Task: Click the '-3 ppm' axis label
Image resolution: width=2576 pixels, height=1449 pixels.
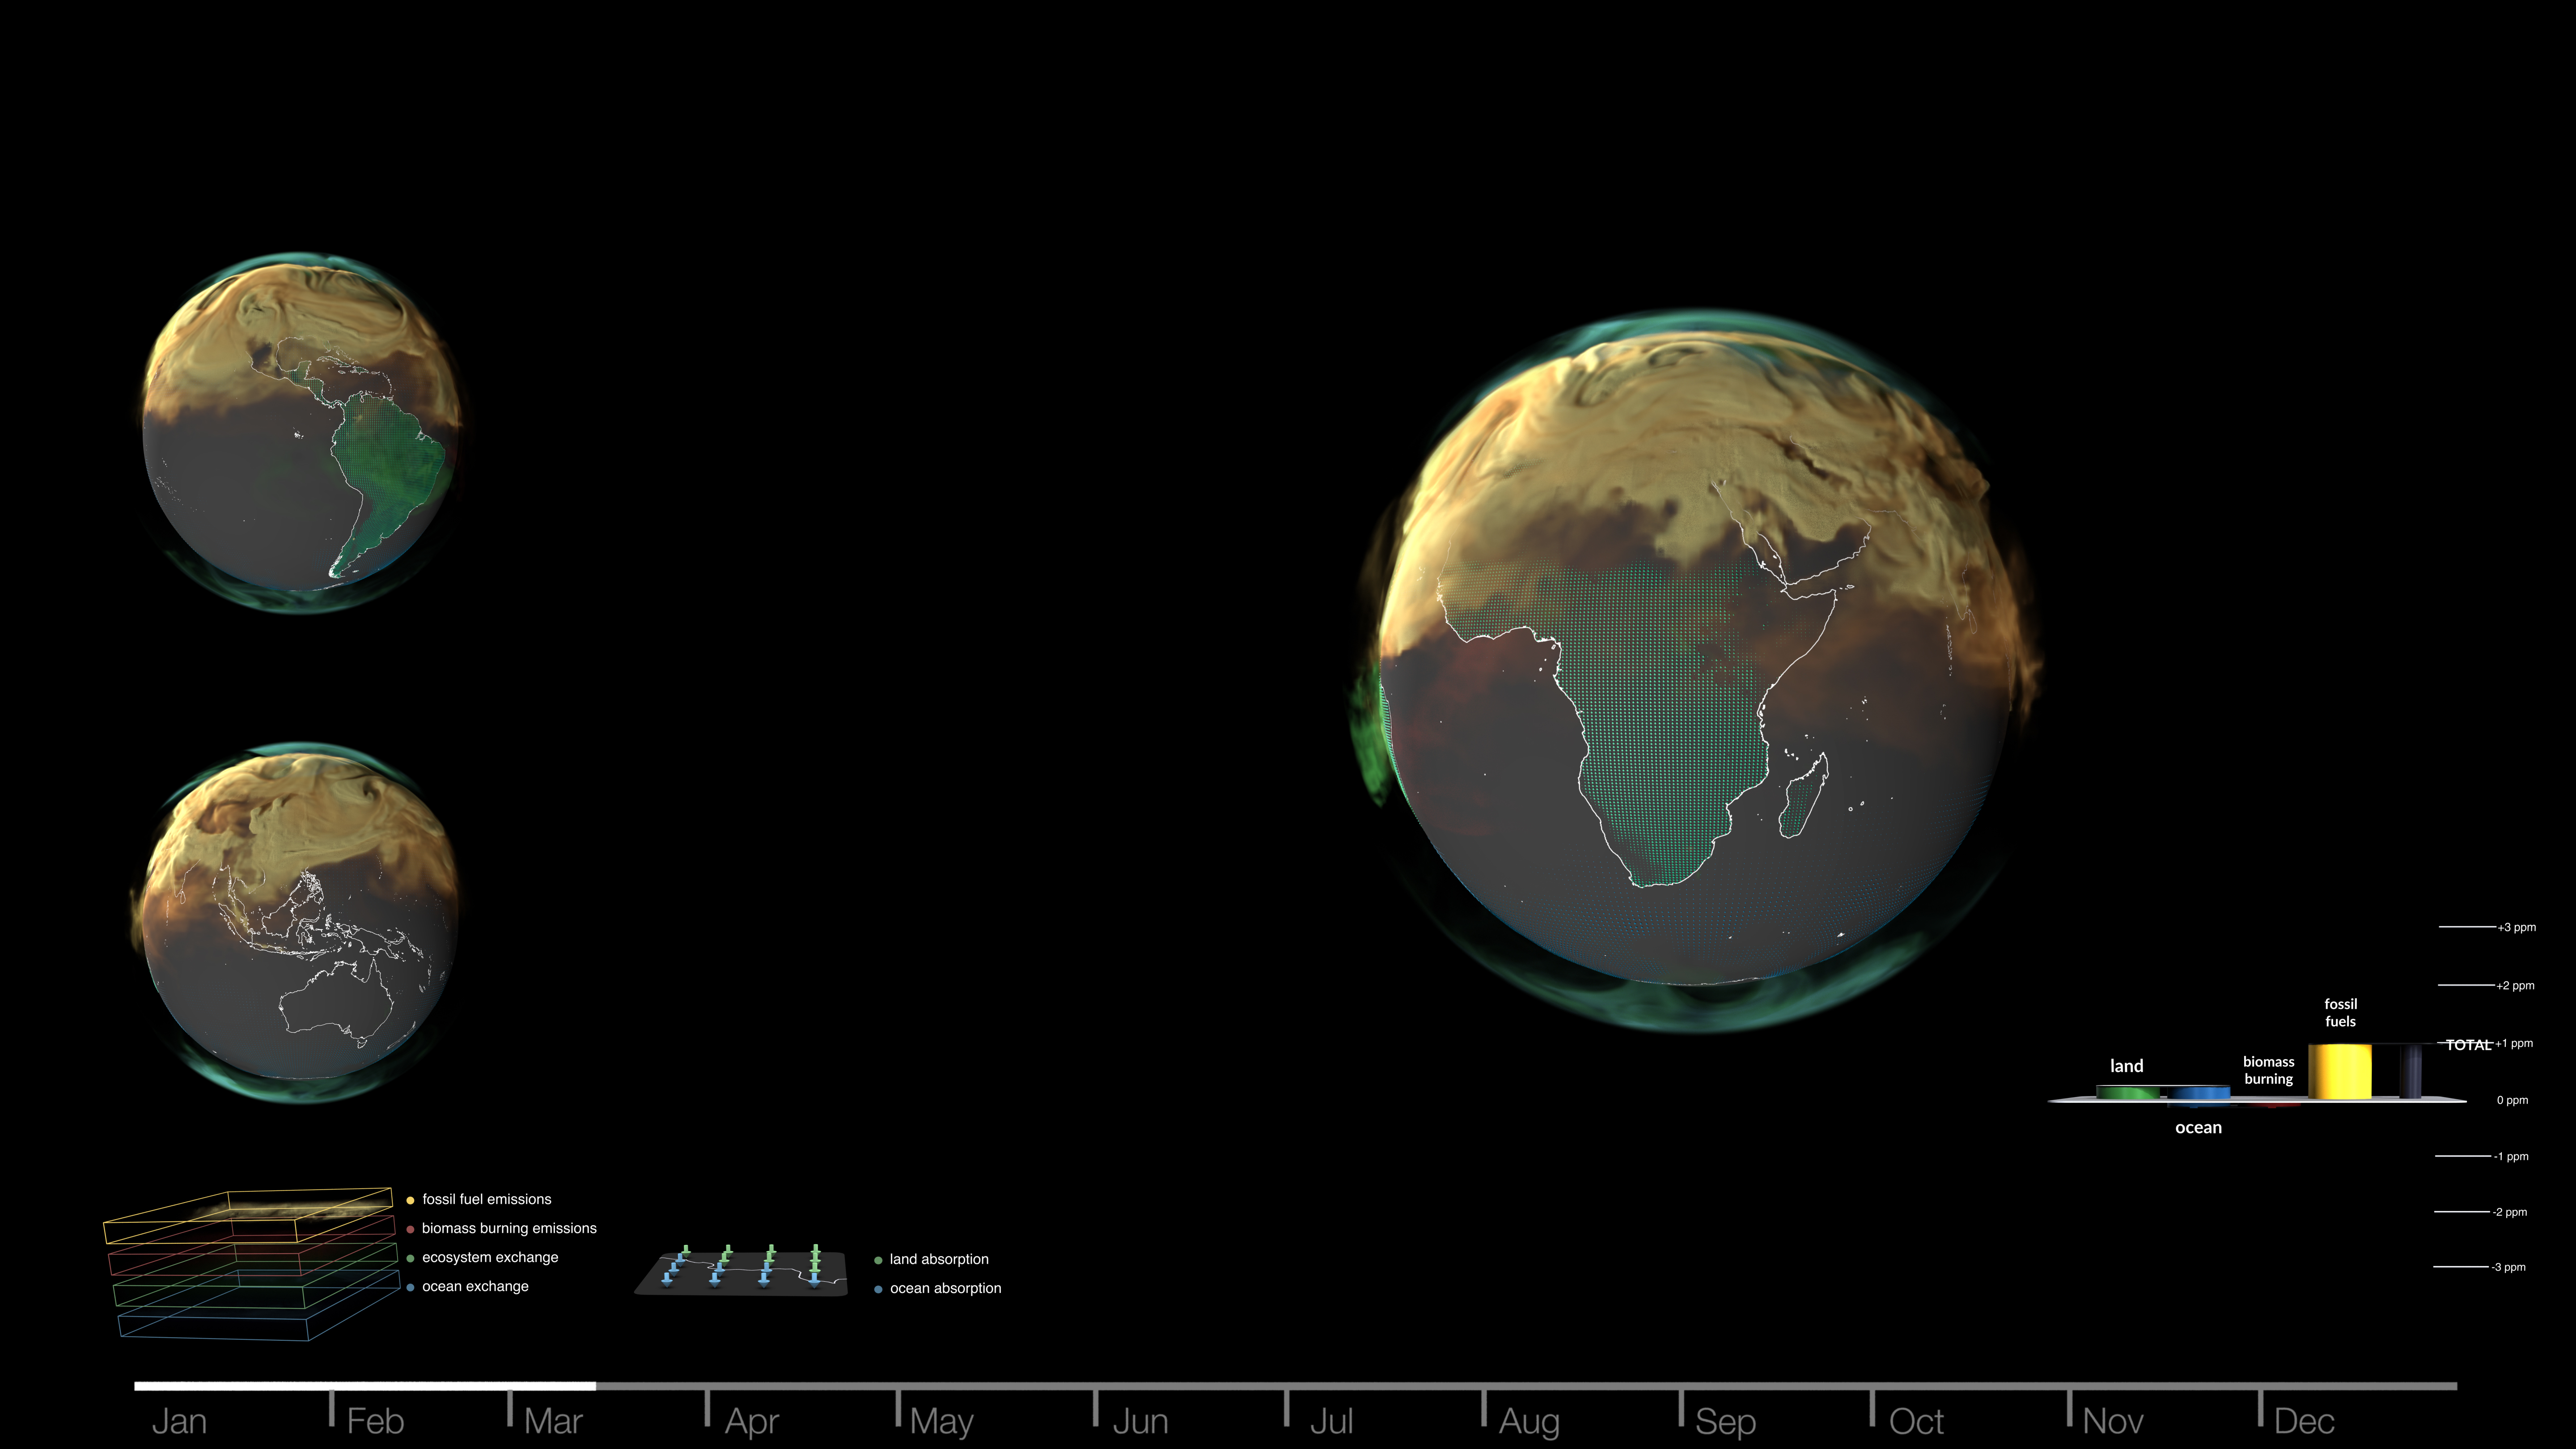Action: (x=2508, y=1267)
